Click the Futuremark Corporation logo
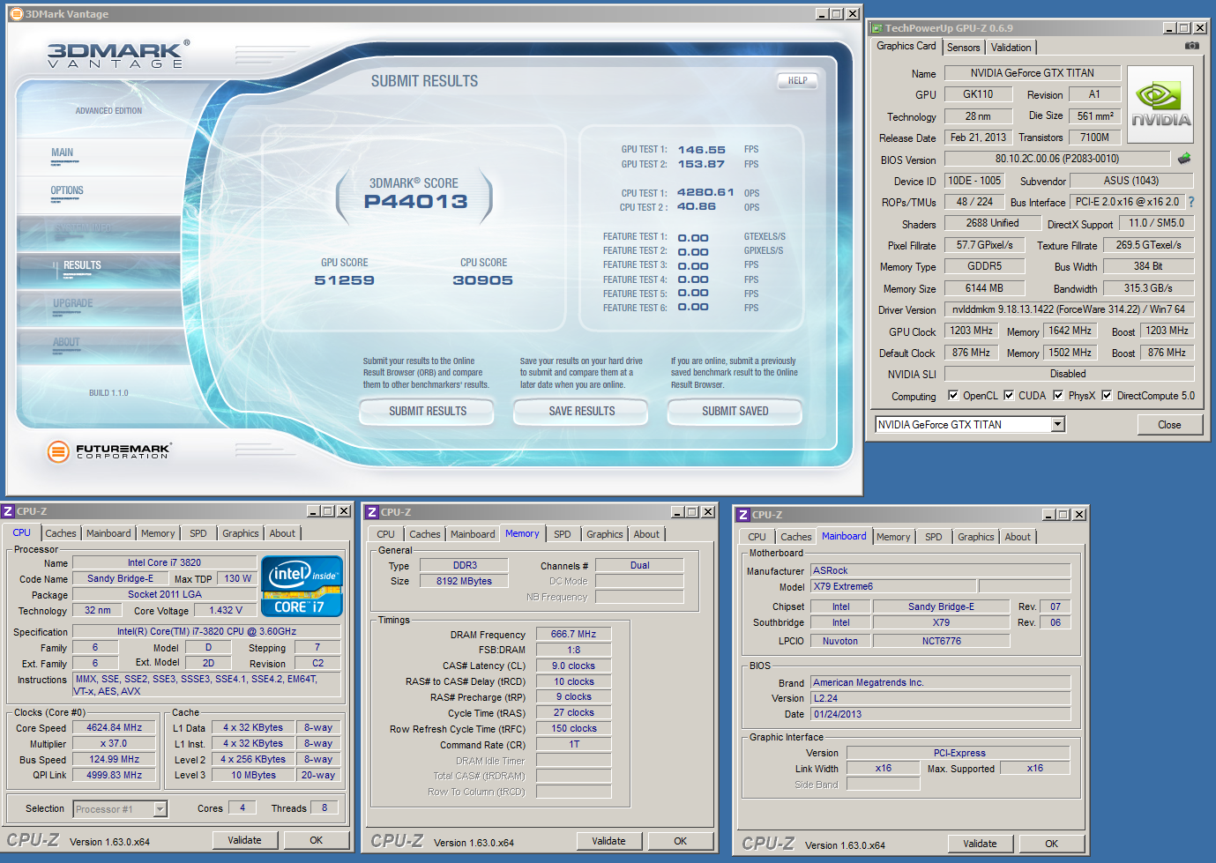The height and width of the screenshot is (863, 1216). 109,451
